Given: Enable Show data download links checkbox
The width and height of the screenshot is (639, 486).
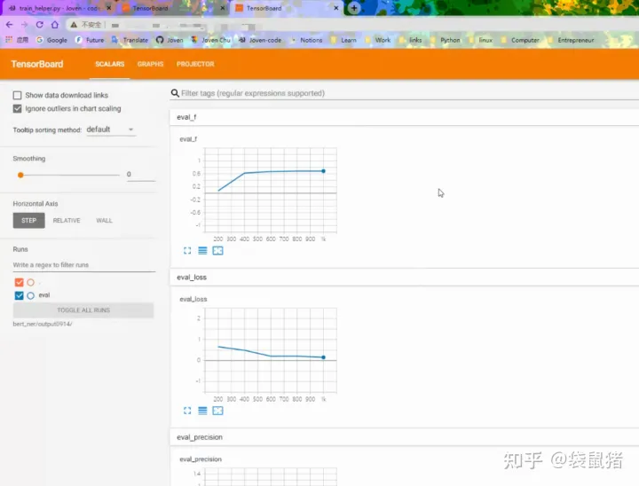Looking at the screenshot, I should [18, 95].
